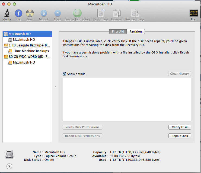Image resolution: width=201 pixels, height=173 pixels.
Task: Select the Time Machine Backups volume
Action: click(x=27, y=51)
